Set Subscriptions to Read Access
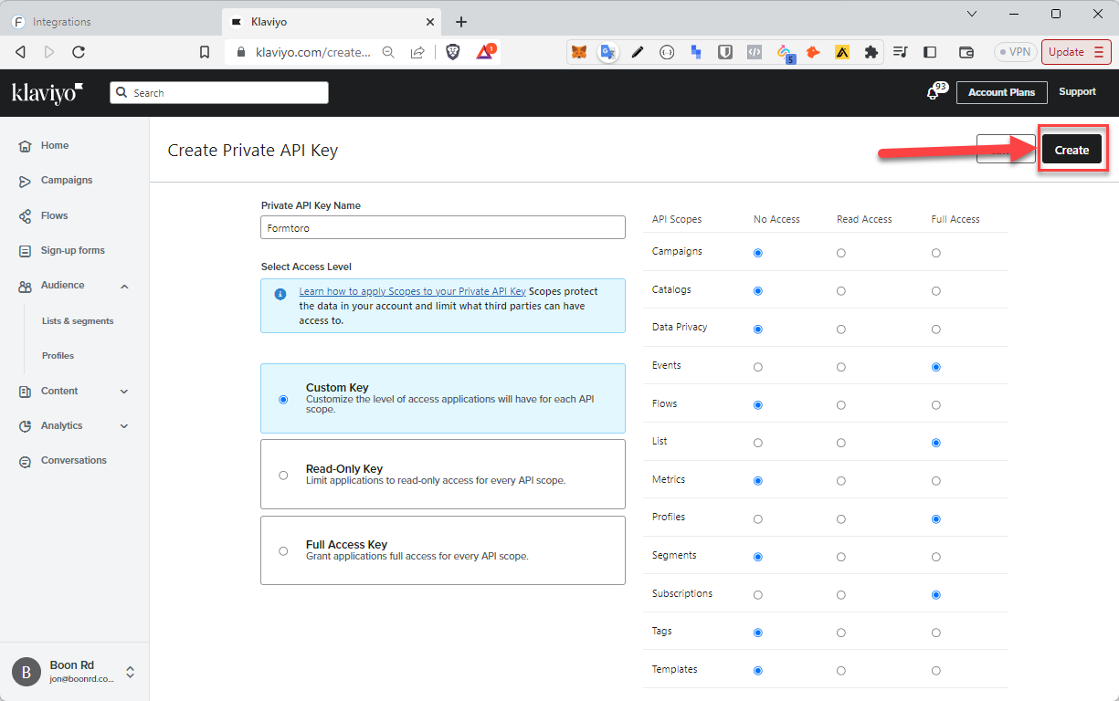 pos(840,595)
